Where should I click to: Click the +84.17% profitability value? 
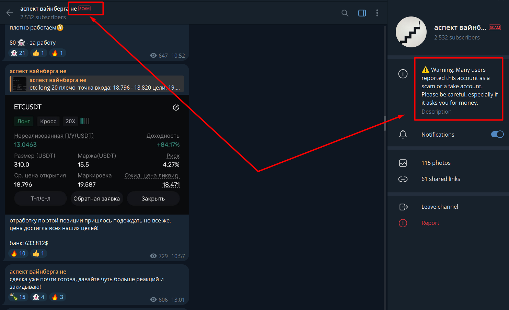168,145
